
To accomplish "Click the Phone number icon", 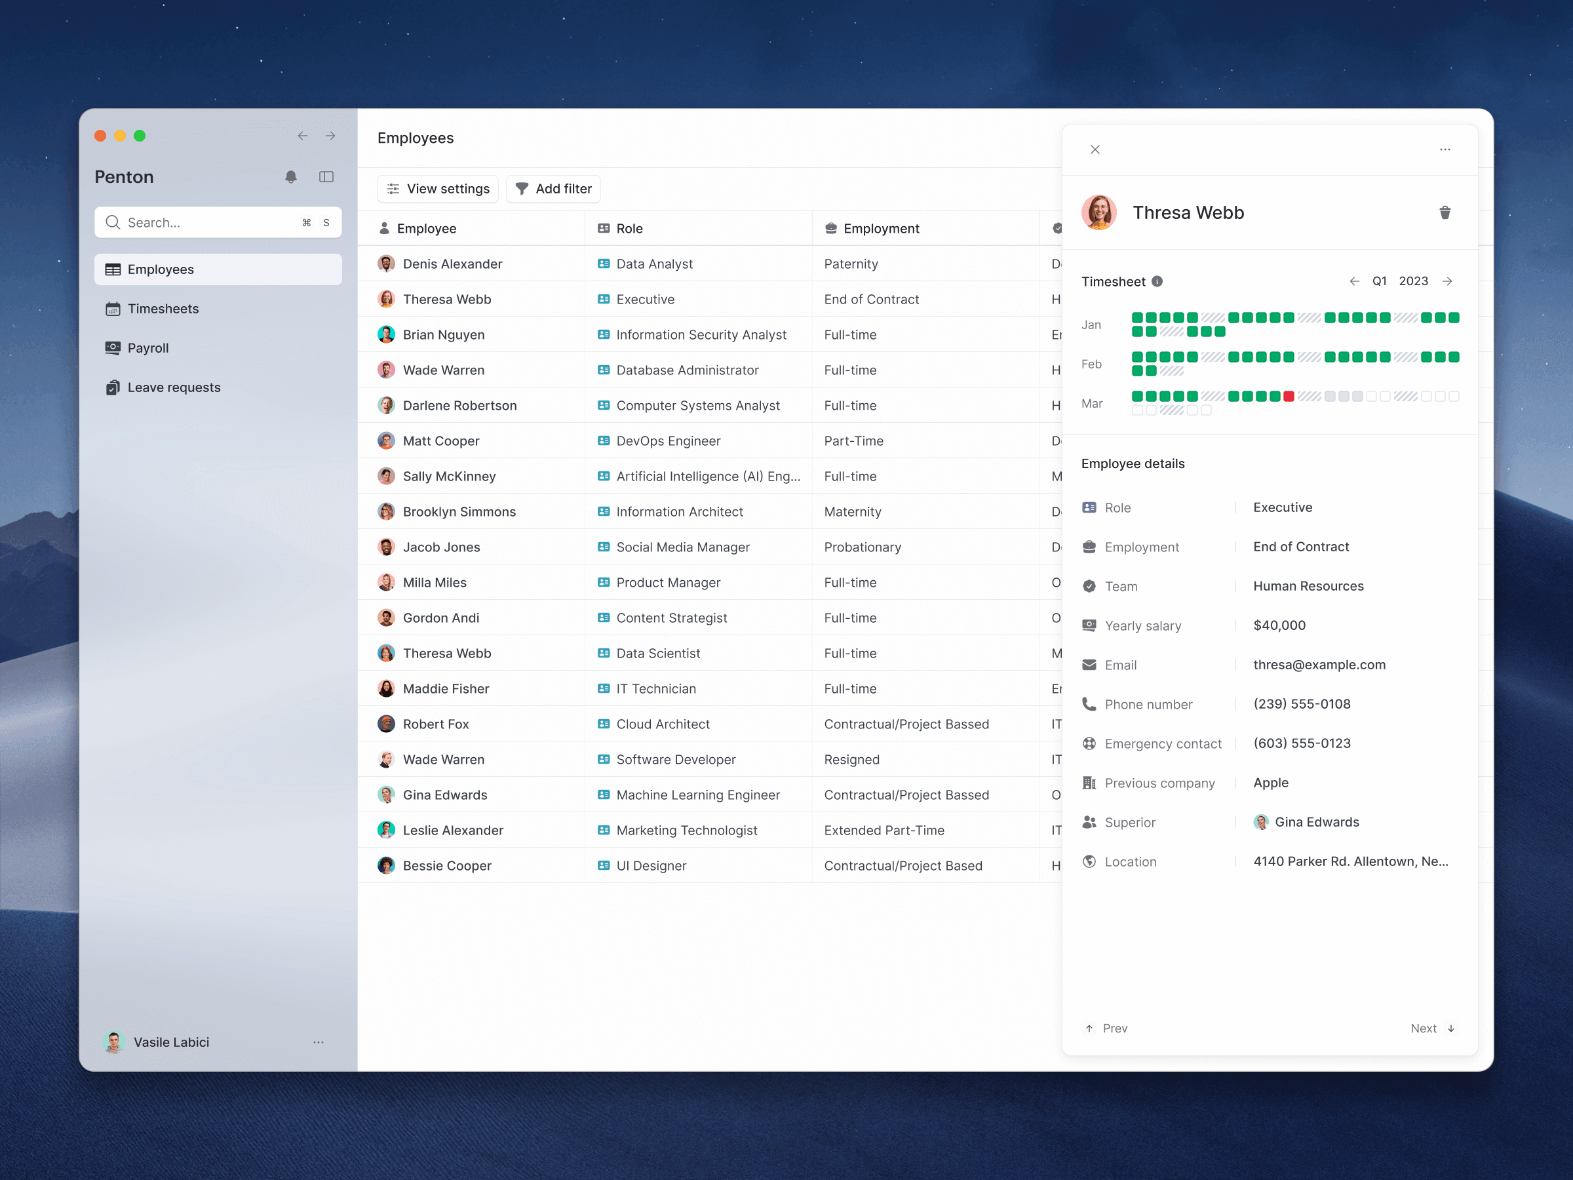I will (x=1089, y=704).
